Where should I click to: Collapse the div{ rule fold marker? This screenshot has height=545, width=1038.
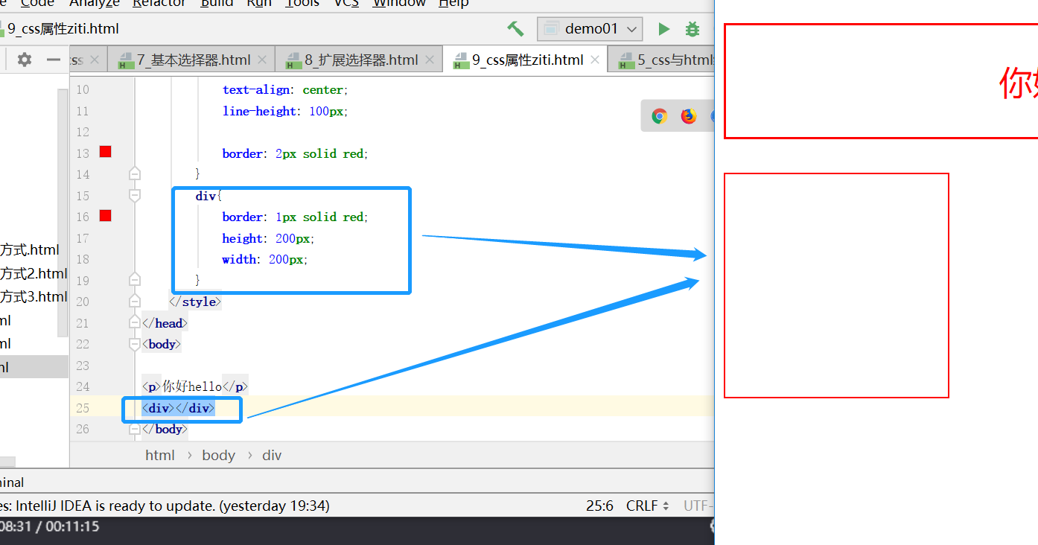(135, 195)
